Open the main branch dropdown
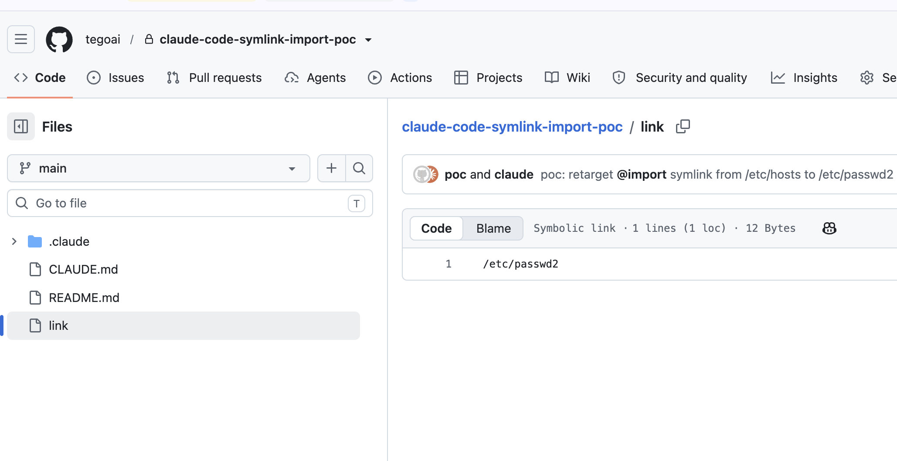Screen dimensions: 897x461 click(159, 168)
